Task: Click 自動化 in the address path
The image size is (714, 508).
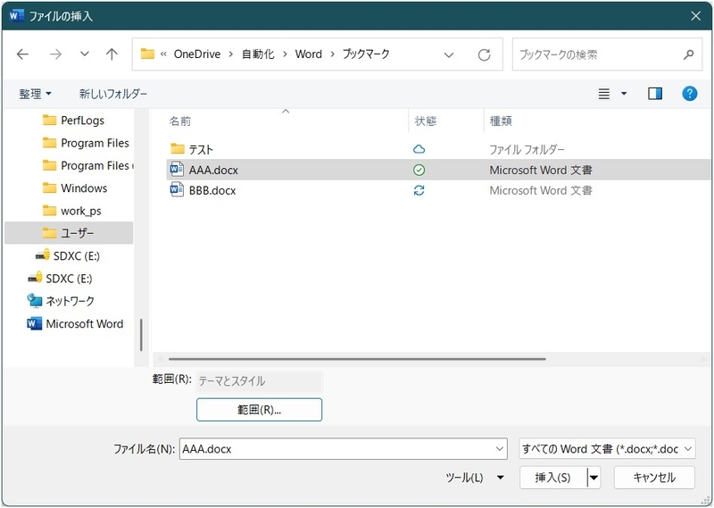Action: point(258,54)
